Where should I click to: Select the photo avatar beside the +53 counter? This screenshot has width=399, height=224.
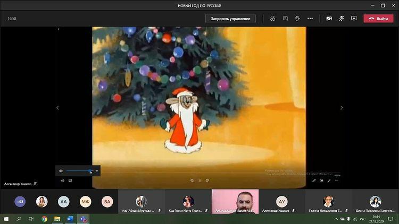click(x=41, y=202)
